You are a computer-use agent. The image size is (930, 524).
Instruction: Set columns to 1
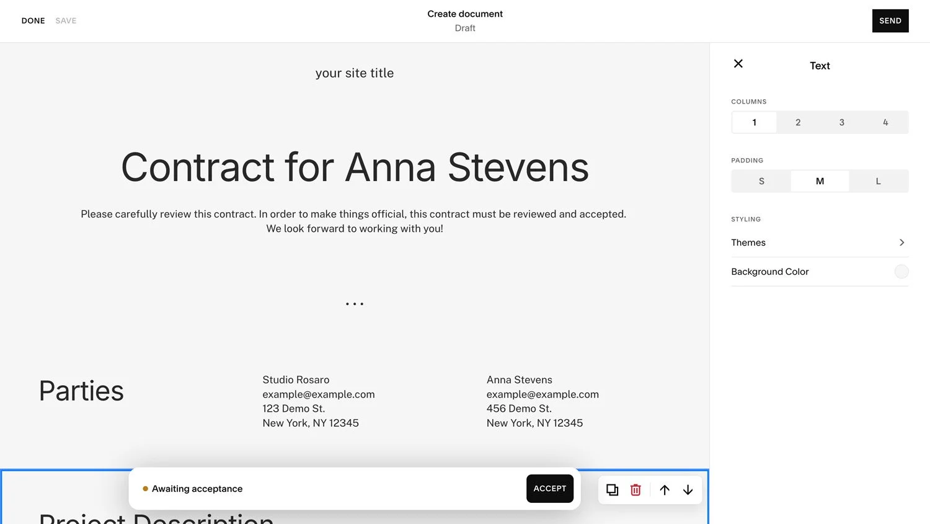coord(754,122)
